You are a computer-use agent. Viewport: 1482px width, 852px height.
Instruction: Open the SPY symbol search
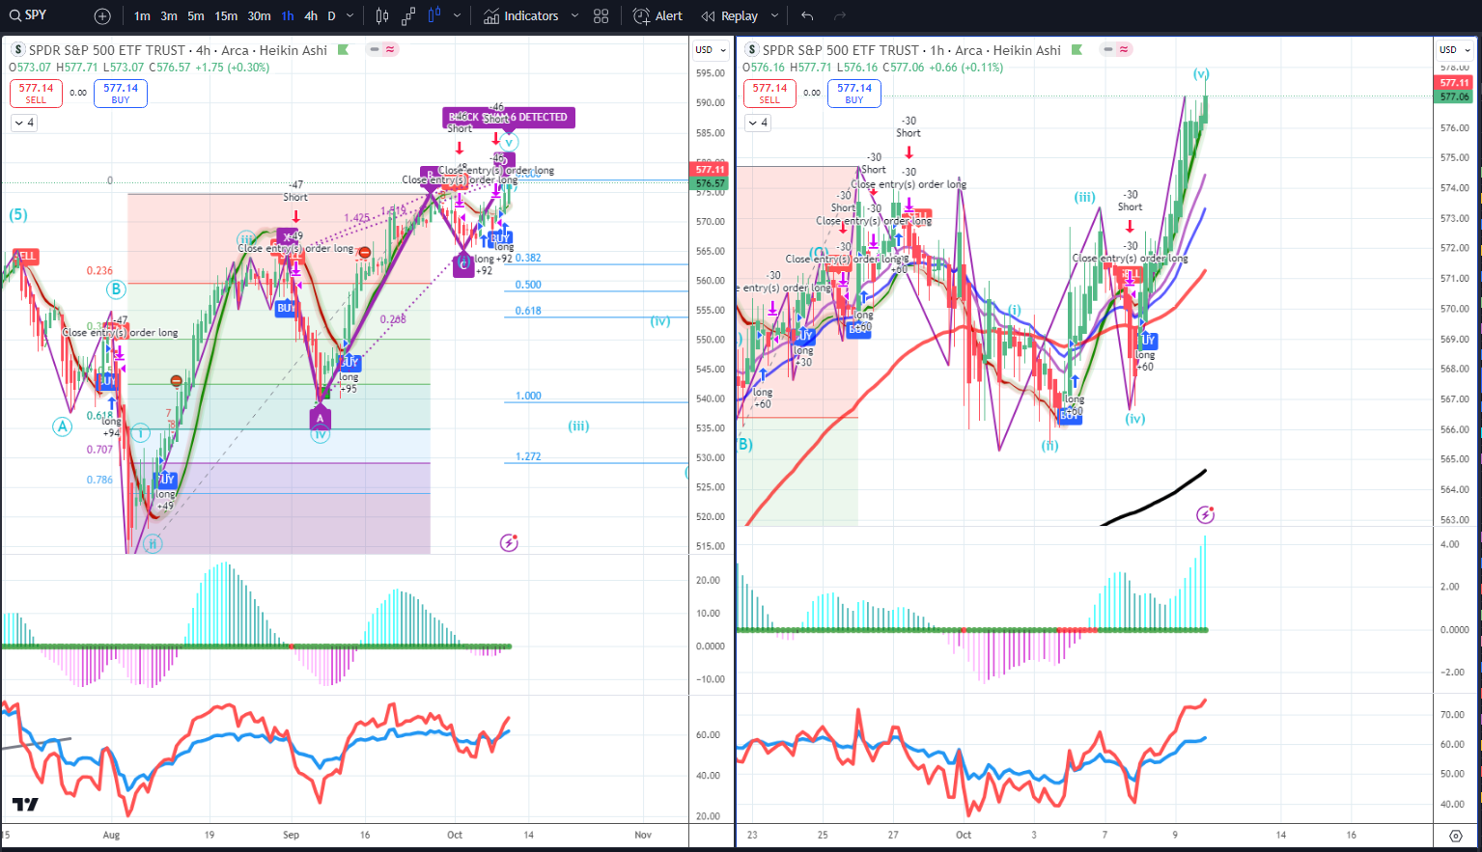pos(29,15)
